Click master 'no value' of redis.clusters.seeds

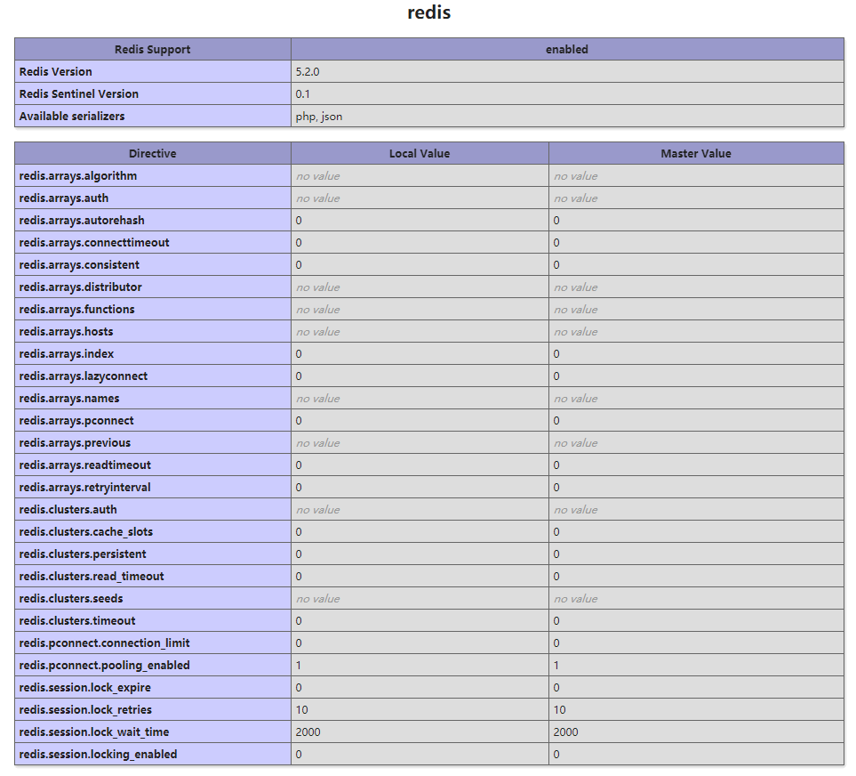click(x=575, y=599)
